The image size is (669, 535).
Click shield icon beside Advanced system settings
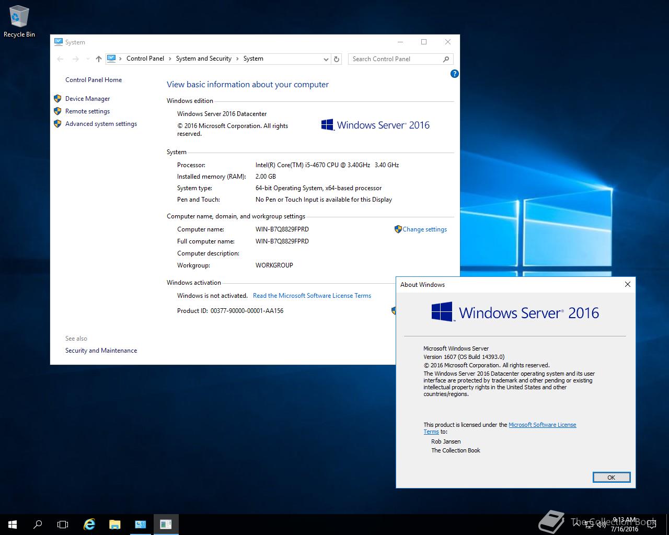pyautogui.click(x=57, y=123)
